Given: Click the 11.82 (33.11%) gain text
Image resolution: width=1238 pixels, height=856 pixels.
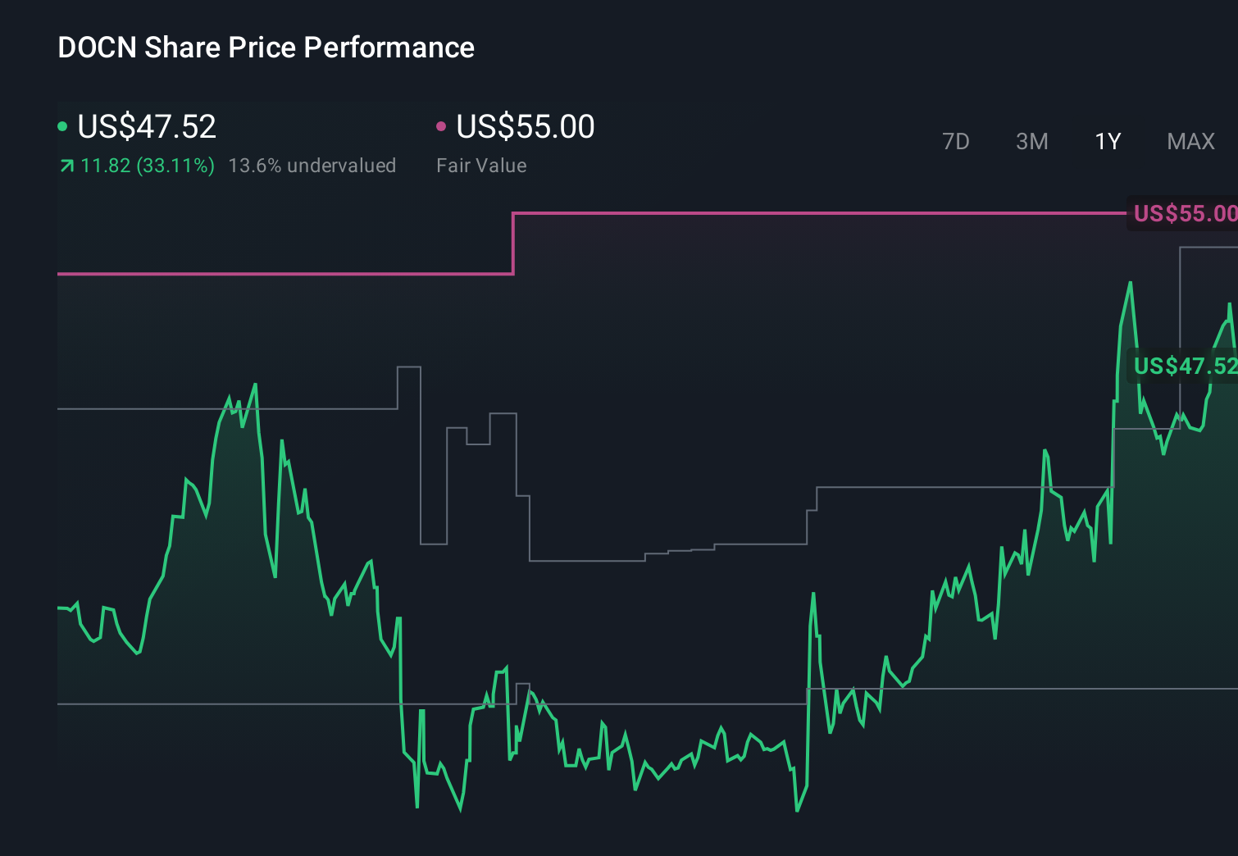Looking at the screenshot, I should (x=146, y=165).
